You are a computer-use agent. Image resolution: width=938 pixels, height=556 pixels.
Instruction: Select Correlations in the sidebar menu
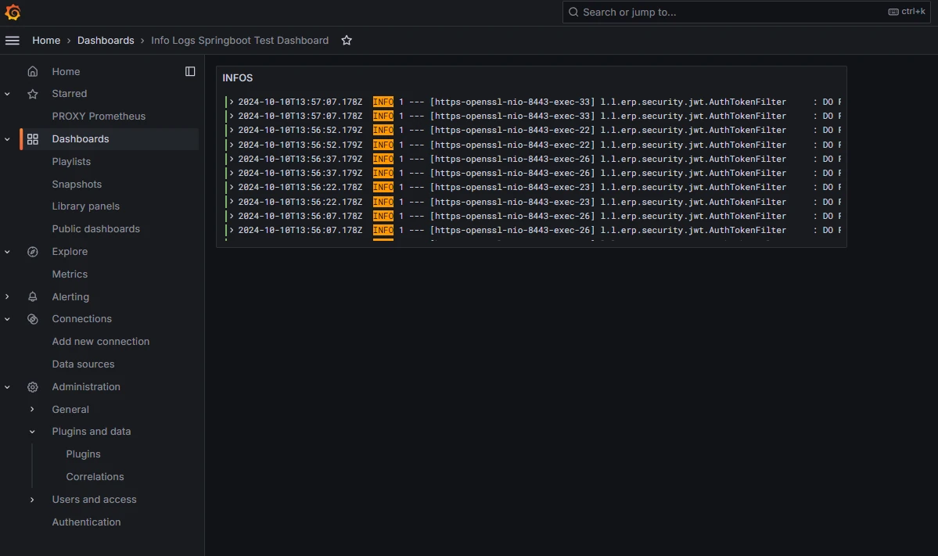point(95,476)
